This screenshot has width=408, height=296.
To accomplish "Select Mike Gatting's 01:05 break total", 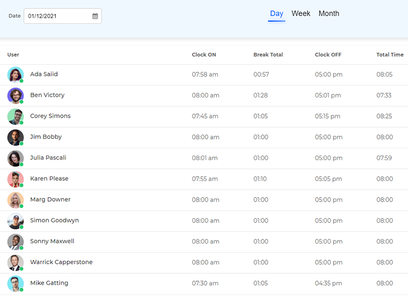I will (260, 283).
